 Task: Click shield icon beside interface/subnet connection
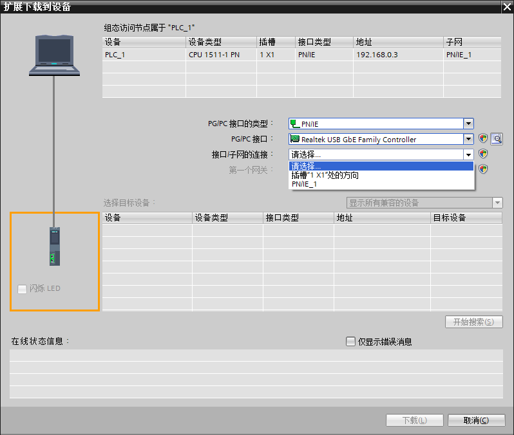pos(483,154)
